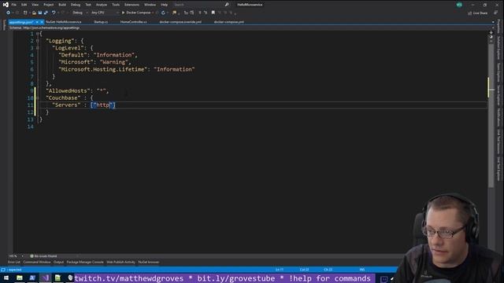Click the Visual Studio logo icon
Viewport: 504px width, 283px height.
6,5
